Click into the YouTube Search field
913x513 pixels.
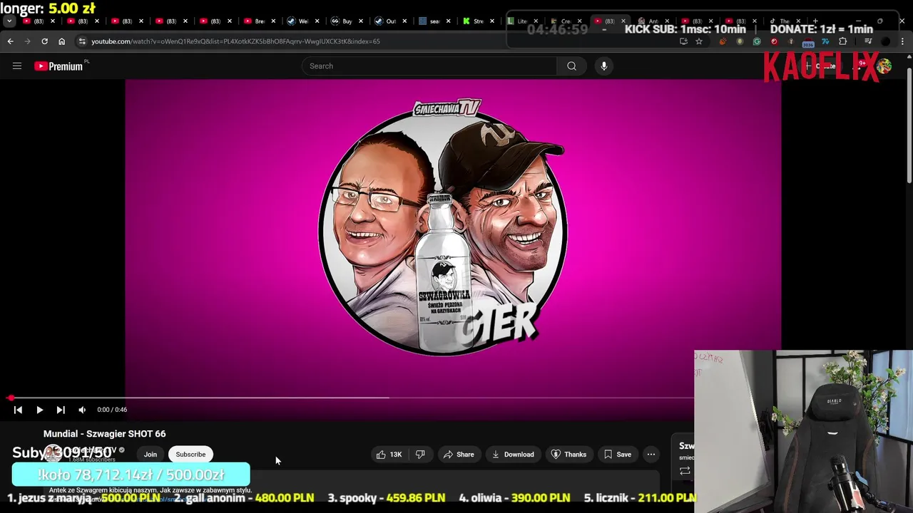429,66
